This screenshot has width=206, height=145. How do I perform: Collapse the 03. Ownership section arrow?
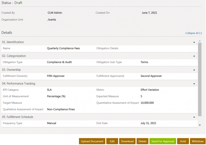tap(194, 70)
